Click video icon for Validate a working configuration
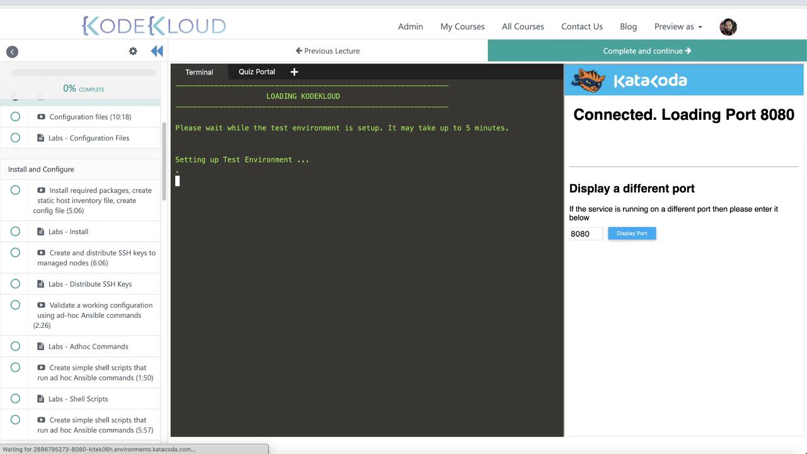The width and height of the screenshot is (807, 454). click(x=41, y=305)
